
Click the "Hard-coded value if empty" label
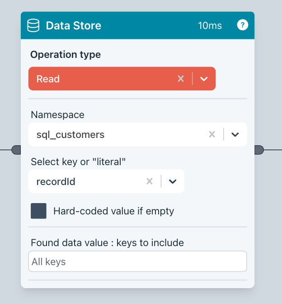coord(113,211)
